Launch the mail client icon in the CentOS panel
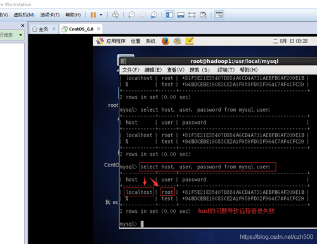This screenshot has width=317, height=244. (x=178, y=41)
